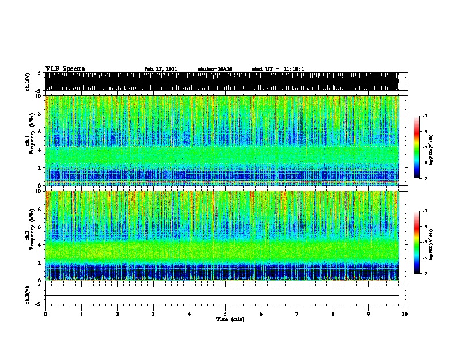456x352 pixels.
Task: Click time axis tick label "2"
Action: click(117, 313)
